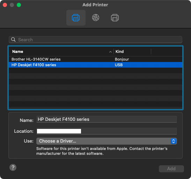Click the magnifying glass search icon
Screen dimensions: 191x179
[13, 40]
